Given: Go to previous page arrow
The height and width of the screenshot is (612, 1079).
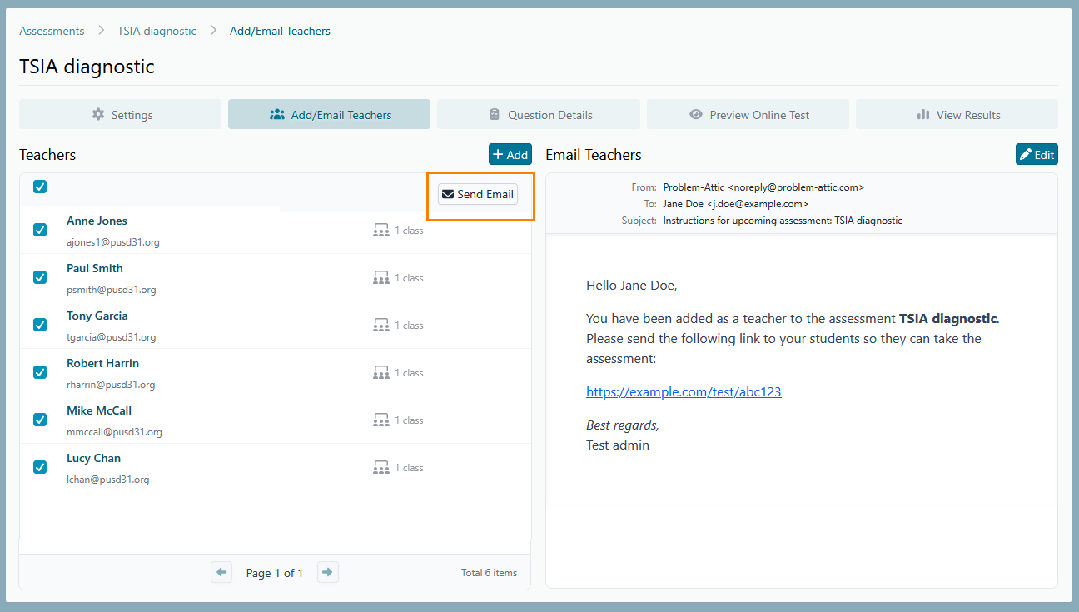Looking at the screenshot, I should pyautogui.click(x=221, y=572).
